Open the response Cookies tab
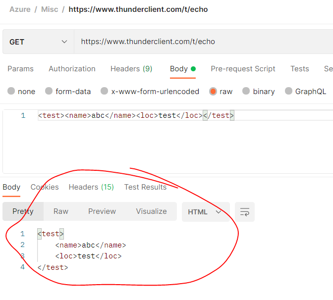 point(45,187)
